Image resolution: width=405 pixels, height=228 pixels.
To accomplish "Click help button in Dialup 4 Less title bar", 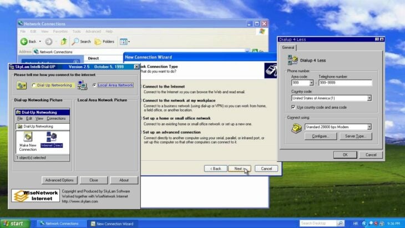I will tap(377, 39).
